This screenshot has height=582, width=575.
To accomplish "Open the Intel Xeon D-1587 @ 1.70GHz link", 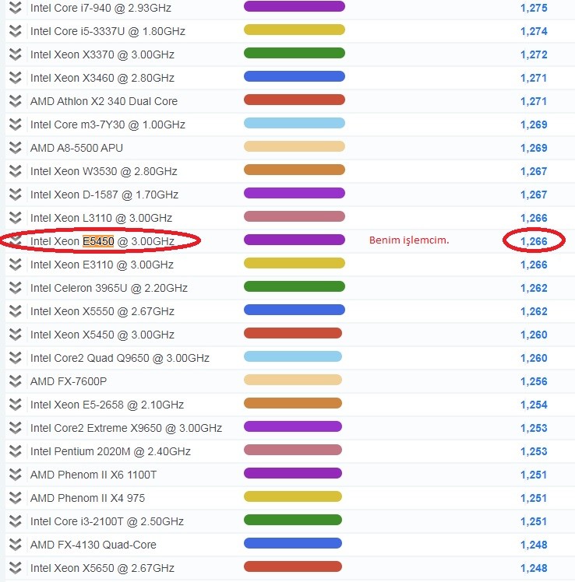I will point(104,195).
